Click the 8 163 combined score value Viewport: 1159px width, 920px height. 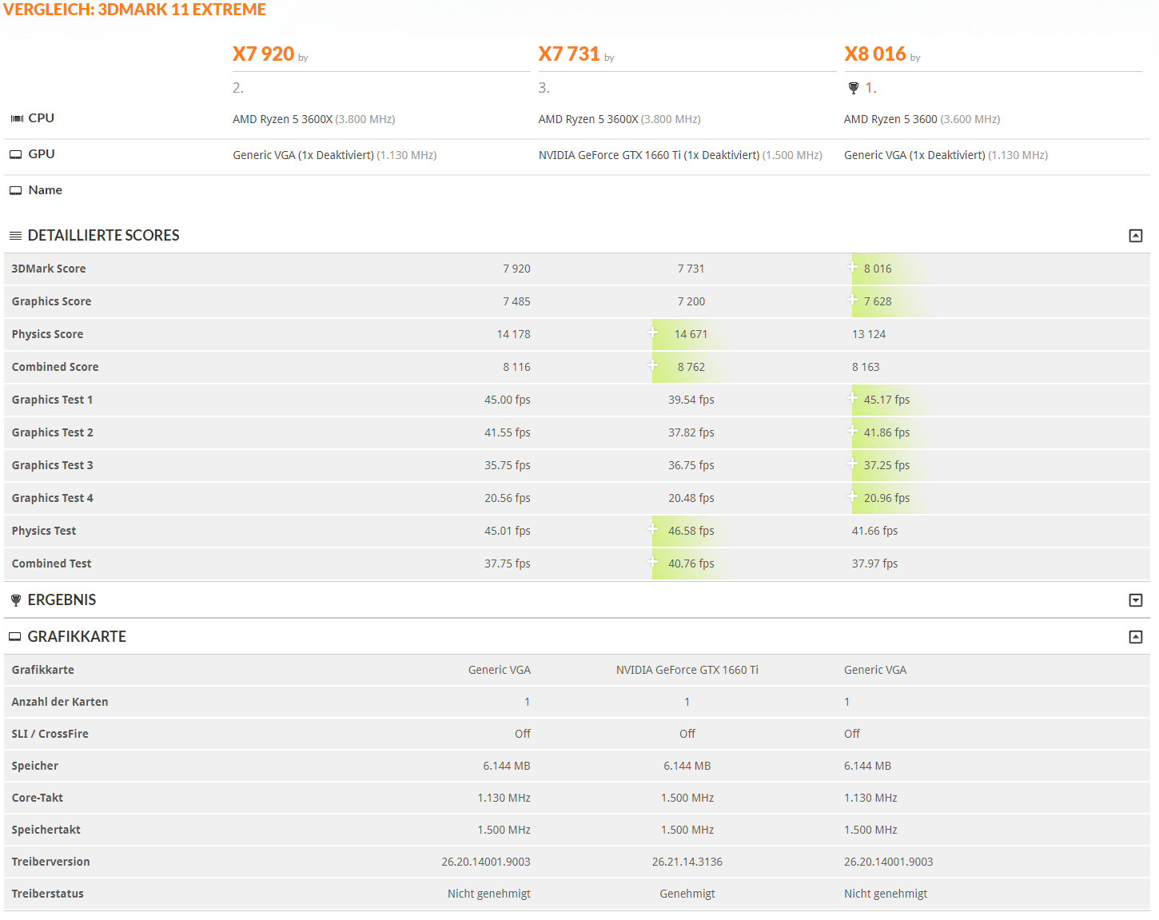click(866, 367)
